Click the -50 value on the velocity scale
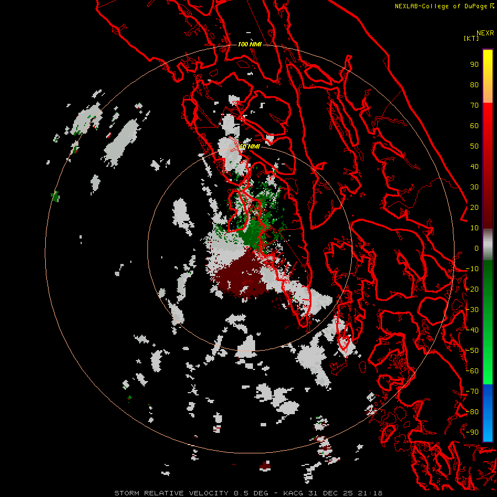 pos(472,351)
